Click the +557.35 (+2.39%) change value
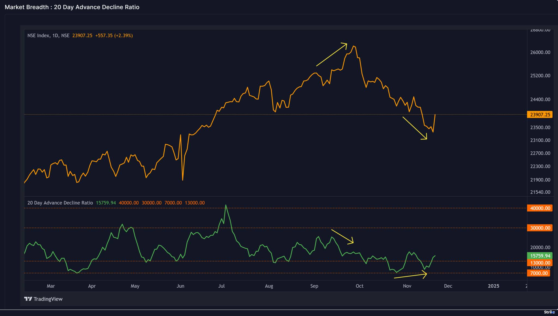The image size is (558, 316). click(x=114, y=36)
